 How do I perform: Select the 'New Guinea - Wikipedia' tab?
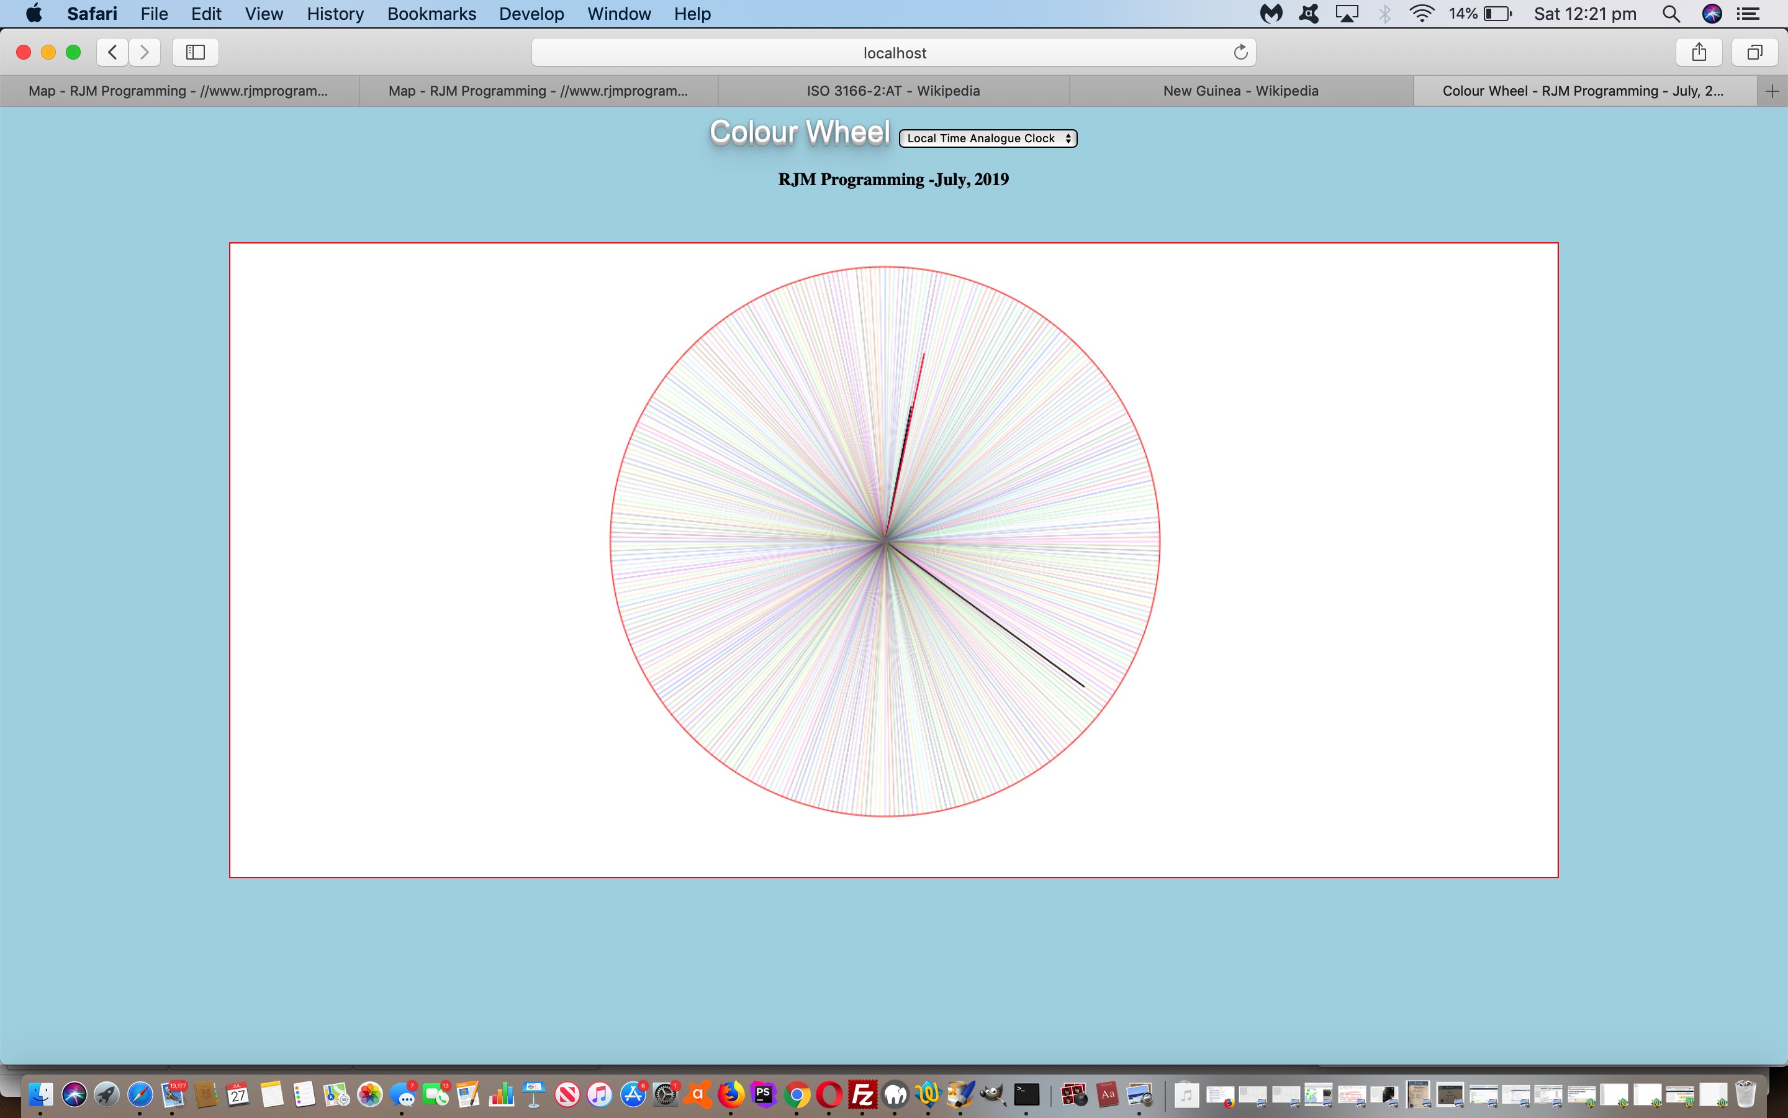[x=1241, y=90]
